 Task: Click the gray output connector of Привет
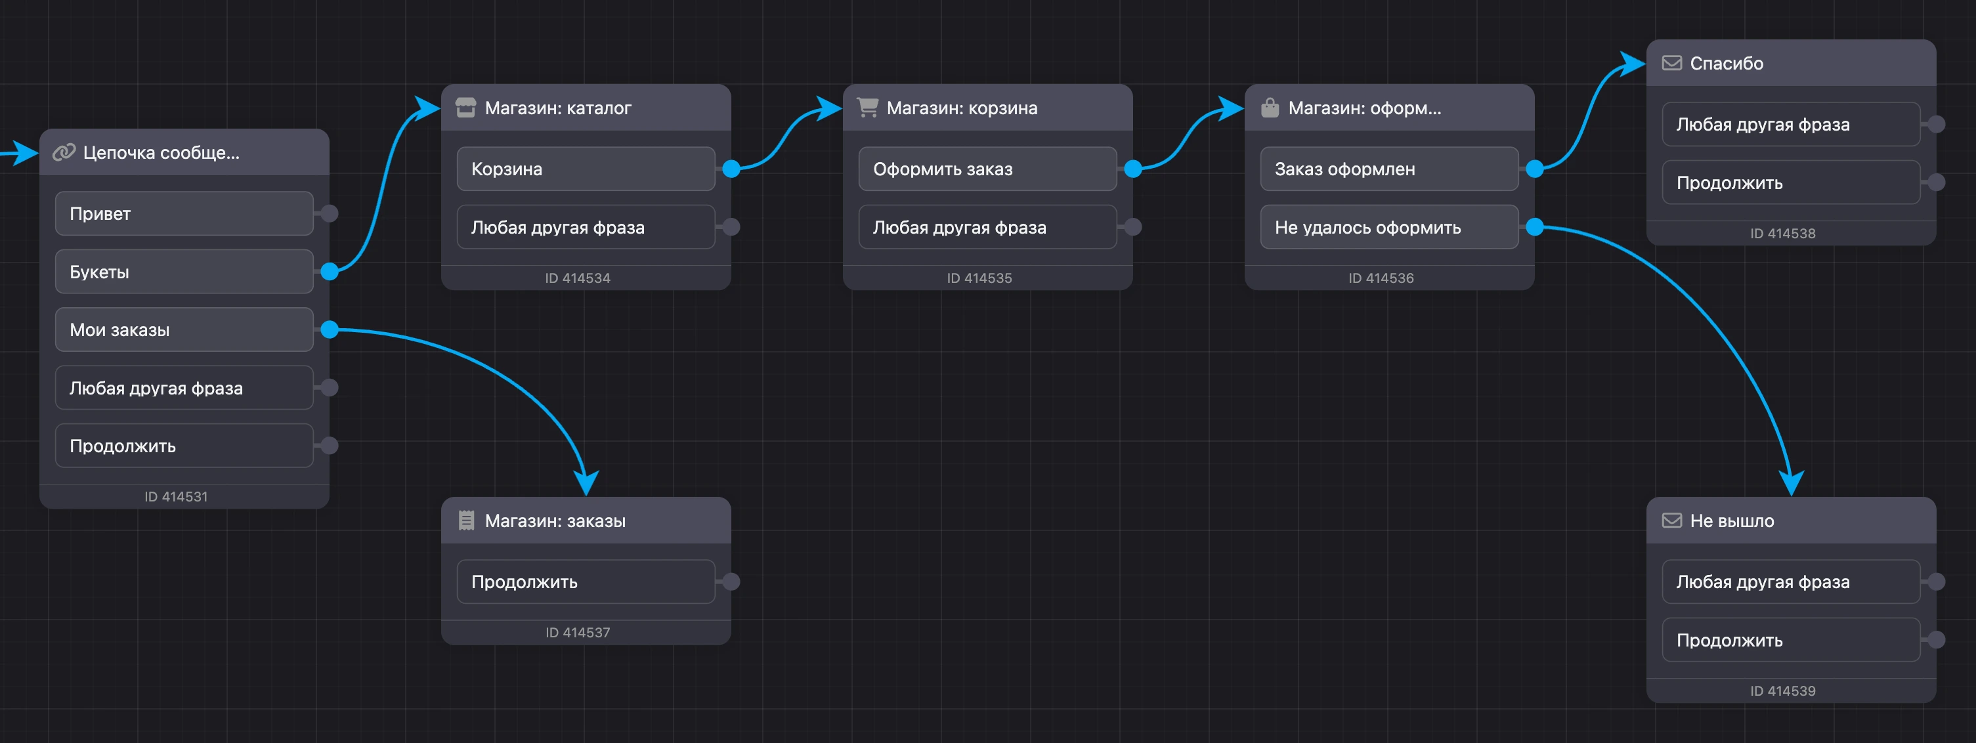[329, 213]
